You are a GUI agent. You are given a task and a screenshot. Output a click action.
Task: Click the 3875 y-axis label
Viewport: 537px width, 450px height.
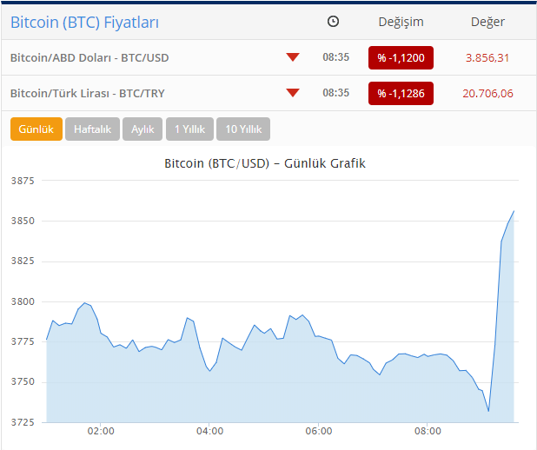coord(23,181)
